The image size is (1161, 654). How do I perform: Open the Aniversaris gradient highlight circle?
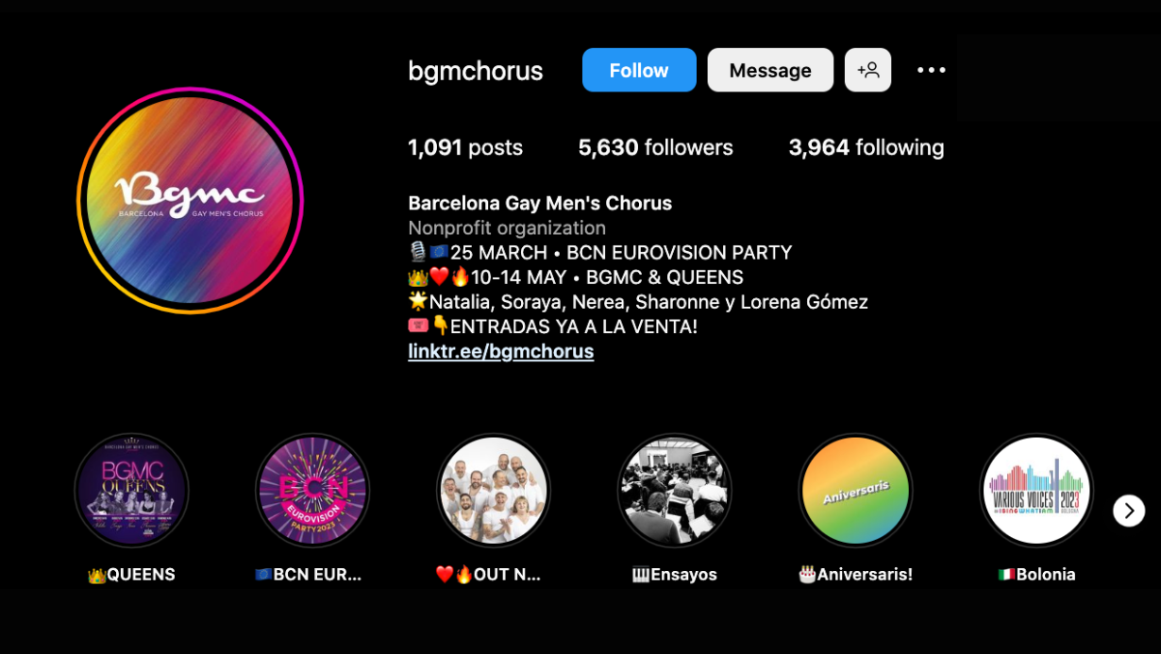tap(855, 491)
